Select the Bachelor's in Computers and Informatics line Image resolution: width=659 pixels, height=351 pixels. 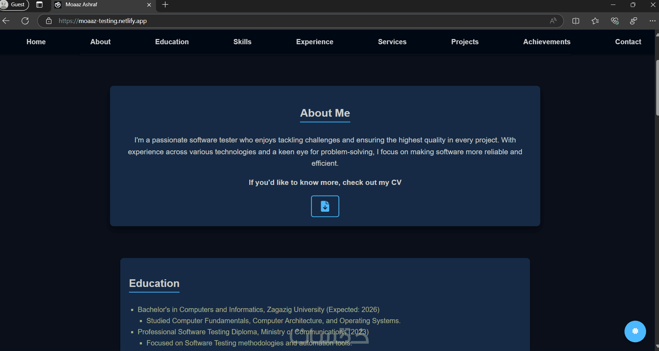click(258, 310)
